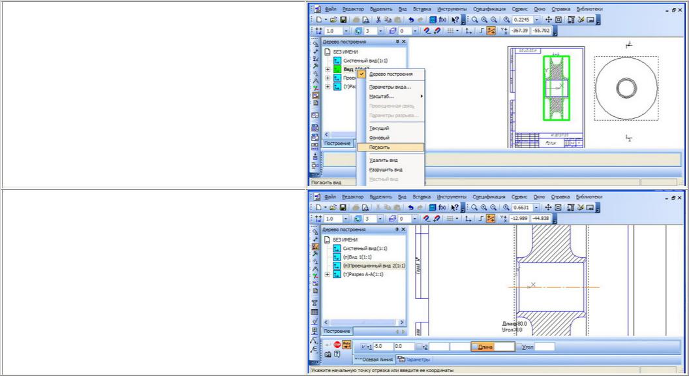Click the Длина field in the lower property bar
This screenshot has height=376, width=689.
point(504,347)
